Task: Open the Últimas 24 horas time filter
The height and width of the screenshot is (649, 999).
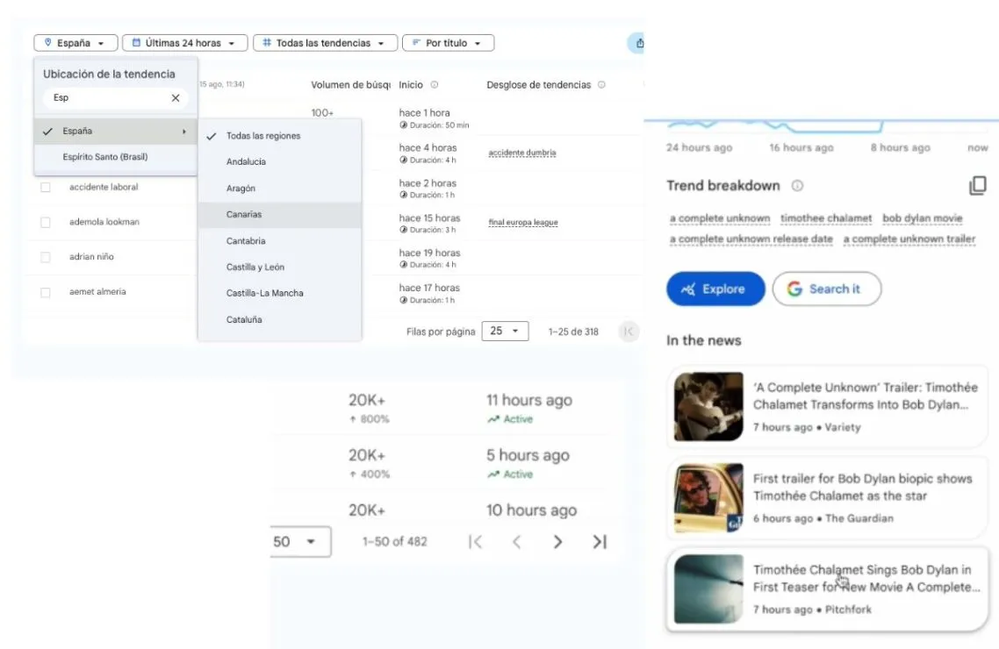Action: pos(184,43)
